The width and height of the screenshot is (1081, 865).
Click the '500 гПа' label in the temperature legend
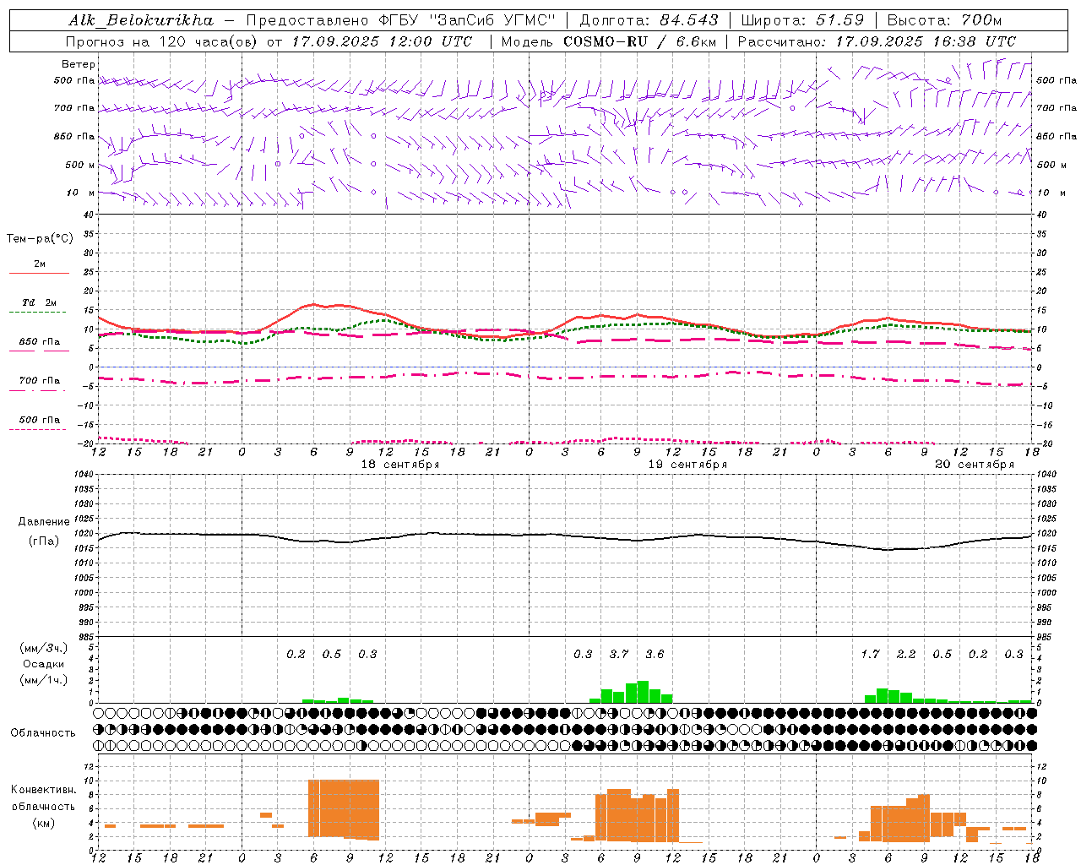(x=39, y=420)
